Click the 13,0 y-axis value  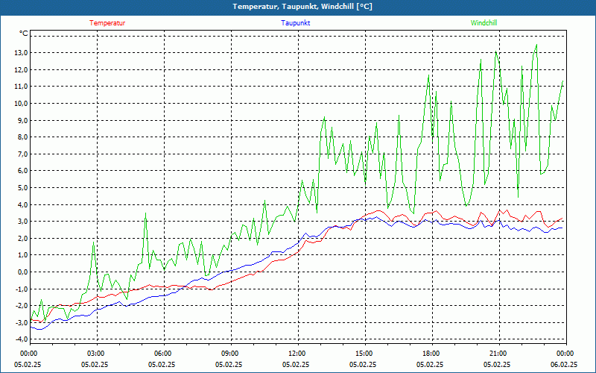[21, 53]
